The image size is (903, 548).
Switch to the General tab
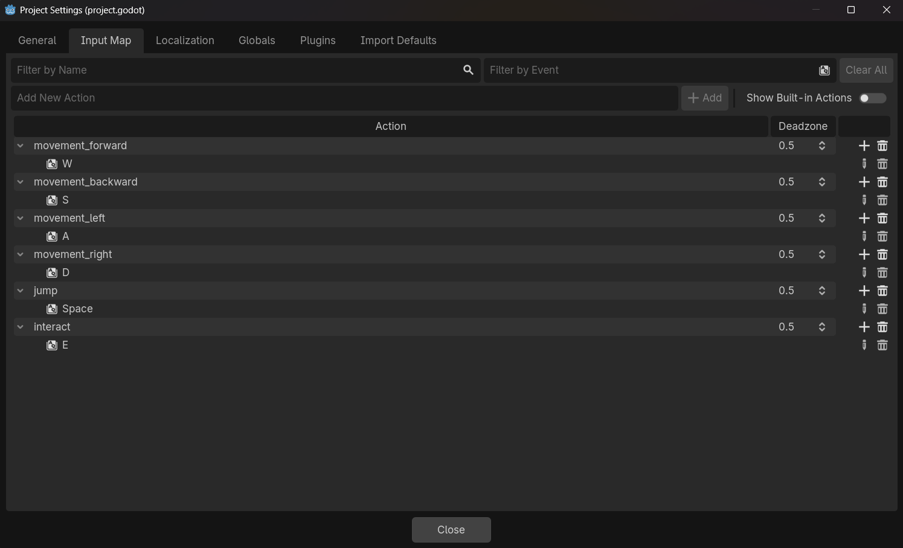(x=37, y=40)
